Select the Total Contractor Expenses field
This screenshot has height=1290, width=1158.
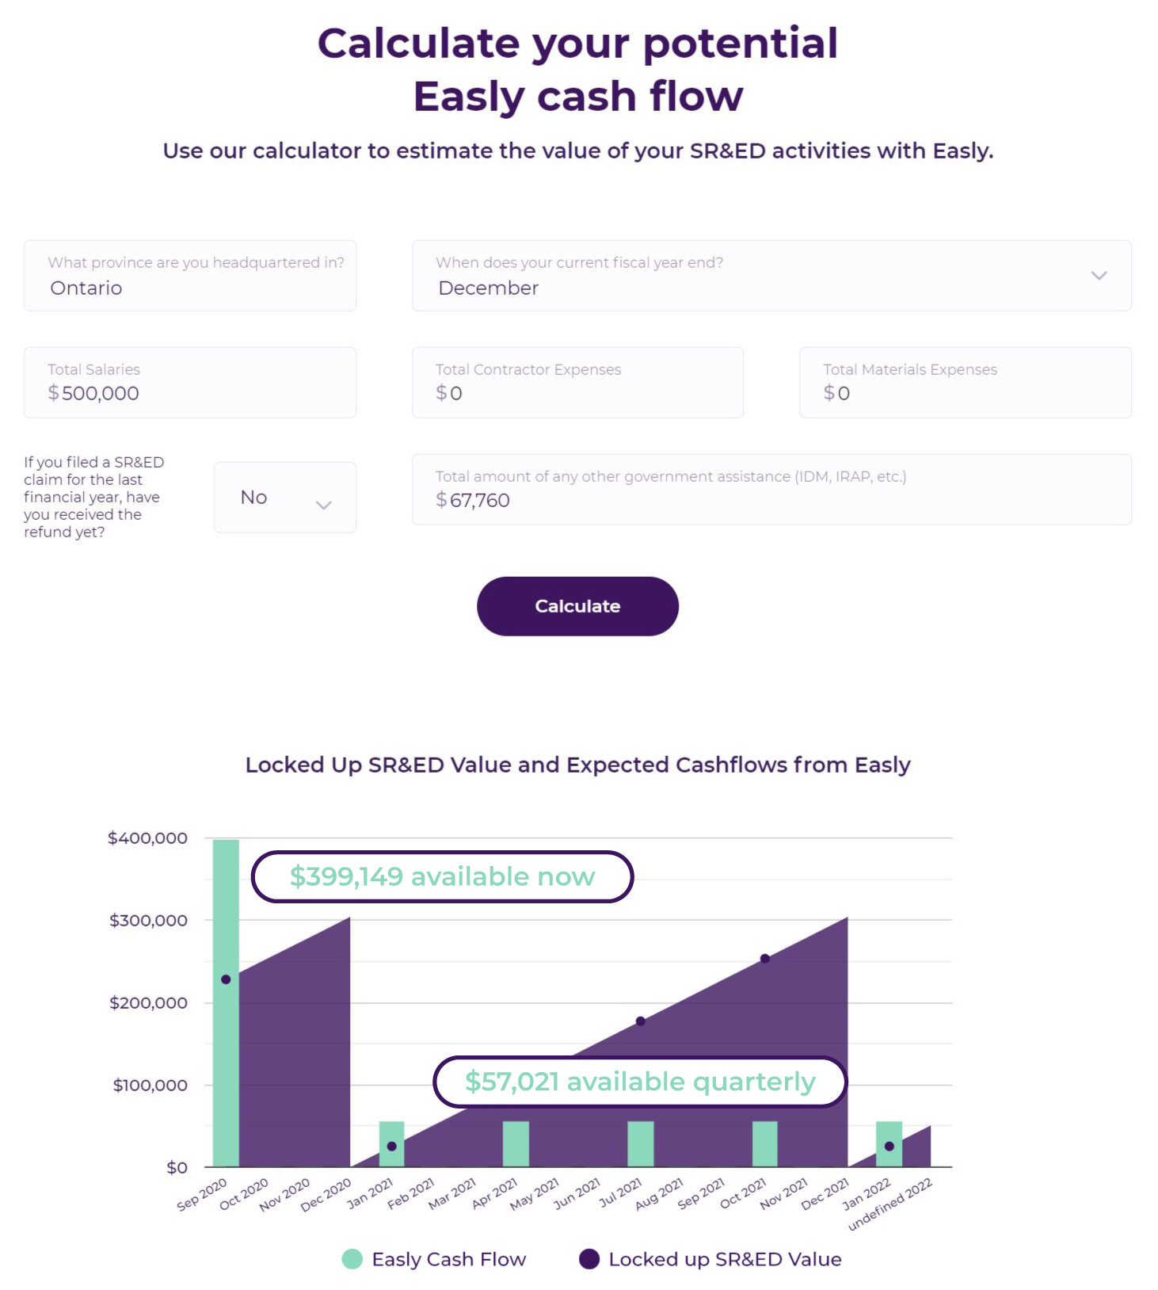click(x=577, y=383)
